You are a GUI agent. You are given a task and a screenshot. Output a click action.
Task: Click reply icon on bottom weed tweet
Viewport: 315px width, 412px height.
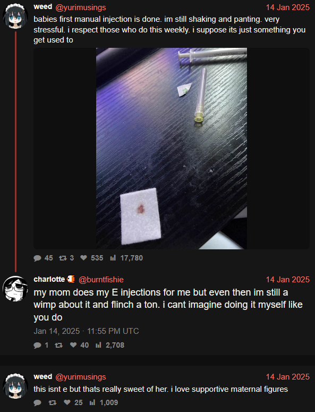click(x=37, y=402)
